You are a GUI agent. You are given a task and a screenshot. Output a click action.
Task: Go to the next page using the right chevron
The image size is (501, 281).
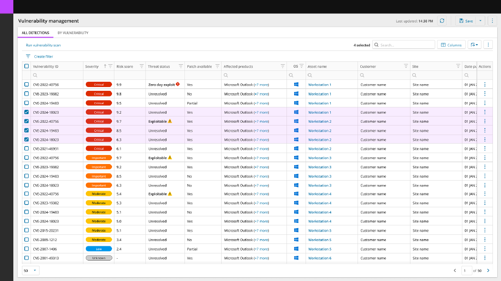coord(488,271)
